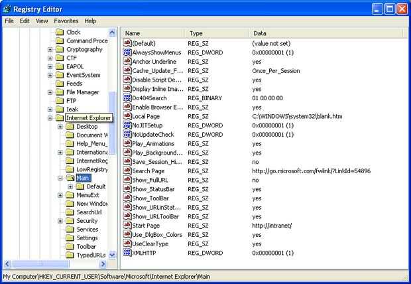Screen dimensions: 411x284
Task: Click the folder icon next to Security key
Action: (70, 221)
